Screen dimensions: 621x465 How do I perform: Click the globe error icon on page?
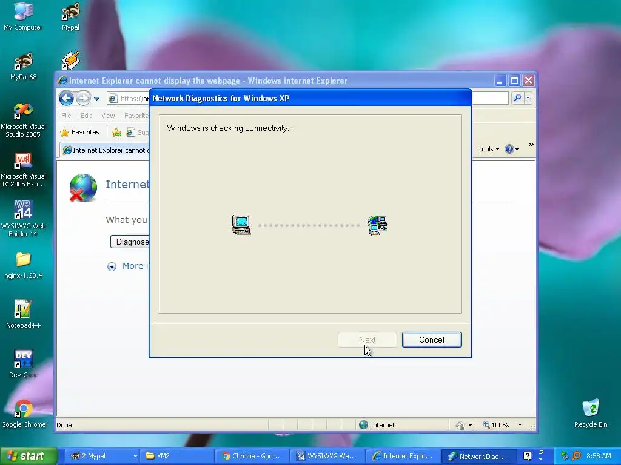[x=82, y=188]
